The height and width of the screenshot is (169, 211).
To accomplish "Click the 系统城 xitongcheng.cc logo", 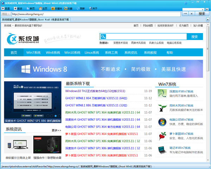I will (x=23, y=39).
